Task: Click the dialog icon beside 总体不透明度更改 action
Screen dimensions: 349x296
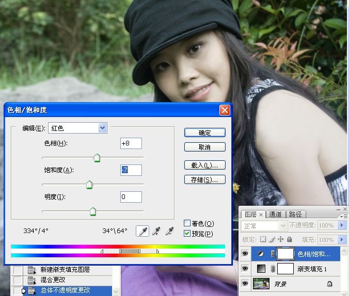Action: tap(31, 291)
